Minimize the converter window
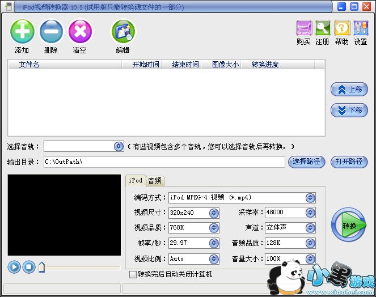376x297 pixels. (341, 6)
